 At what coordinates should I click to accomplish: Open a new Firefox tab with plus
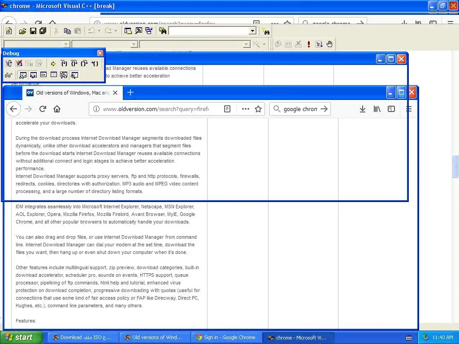coord(130,93)
